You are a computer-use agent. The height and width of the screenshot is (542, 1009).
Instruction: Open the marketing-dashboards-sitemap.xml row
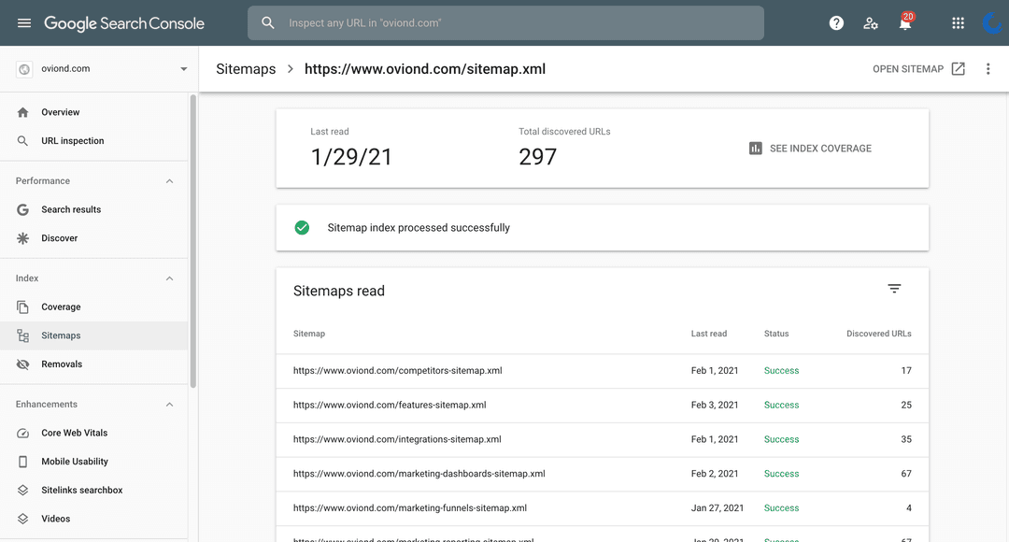coord(603,474)
